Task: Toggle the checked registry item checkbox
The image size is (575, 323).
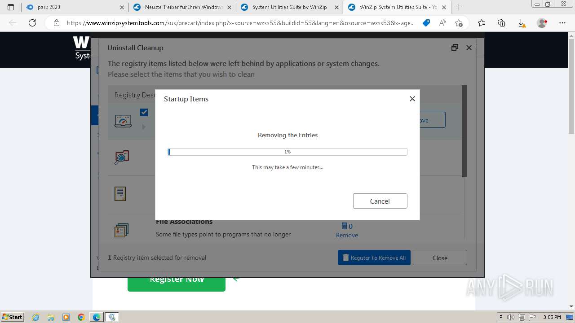Action: click(144, 112)
